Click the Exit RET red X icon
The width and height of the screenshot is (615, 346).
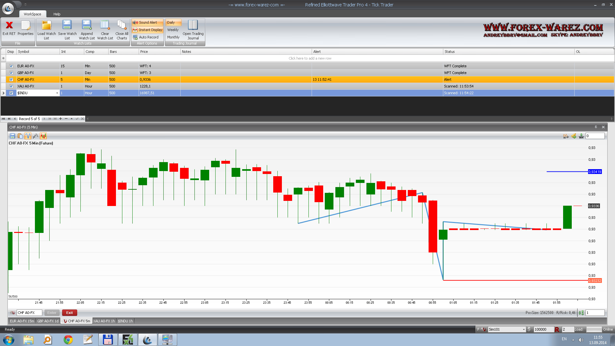[9, 25]
